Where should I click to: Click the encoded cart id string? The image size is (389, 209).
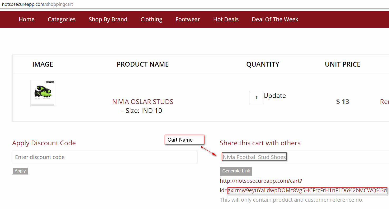(x=307, y=191)
